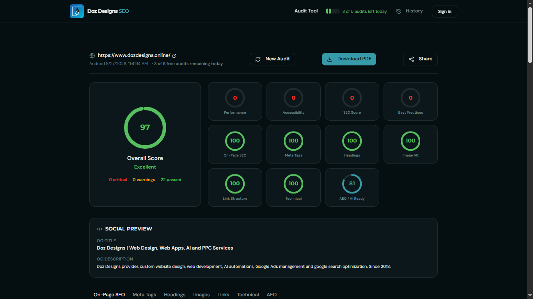
Task: Click the Image Alt 100 ring
Action: click(410, 141)
